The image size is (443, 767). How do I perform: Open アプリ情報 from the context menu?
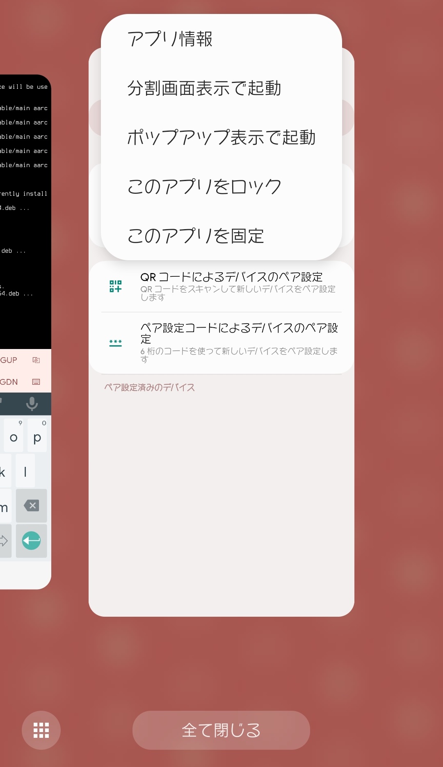(170, 39)
